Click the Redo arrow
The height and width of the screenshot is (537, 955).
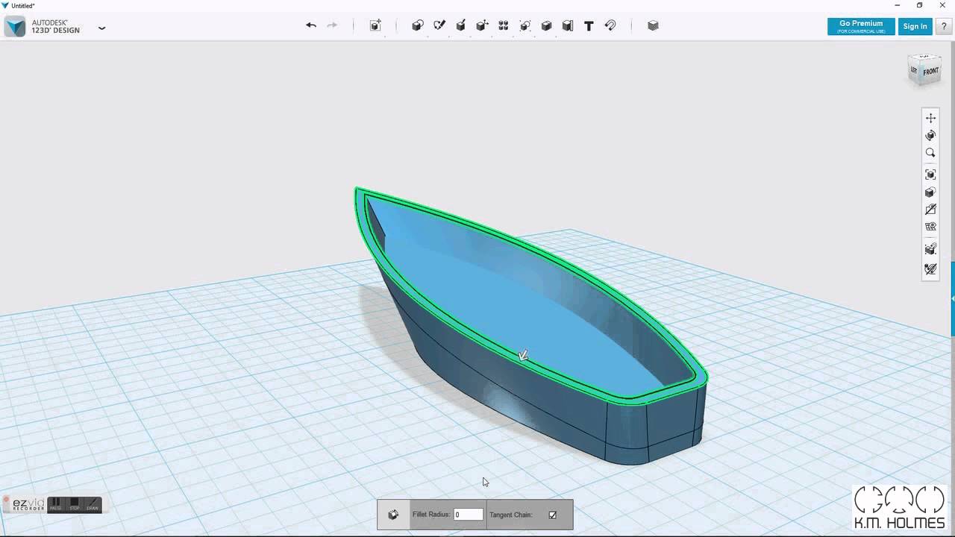tap(332, 25)
